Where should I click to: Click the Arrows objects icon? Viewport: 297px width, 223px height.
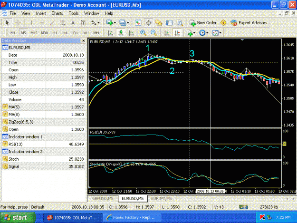pyautogui.click(x=94, y=23)
